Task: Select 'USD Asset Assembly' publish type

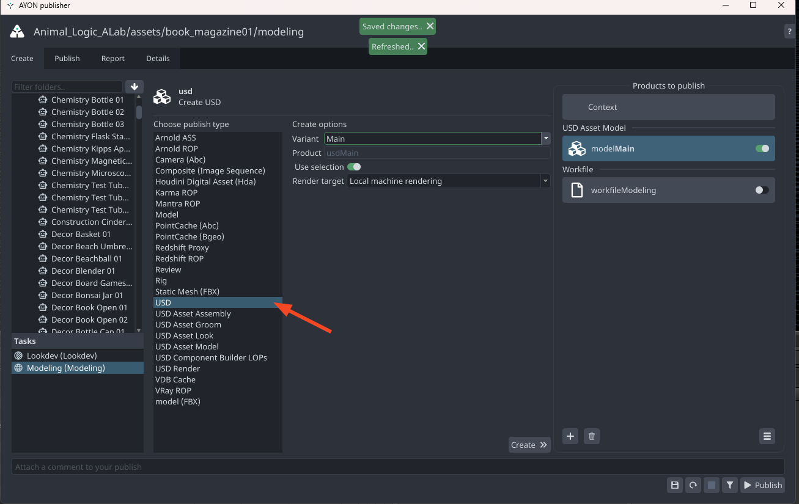Action: point(218,313)
